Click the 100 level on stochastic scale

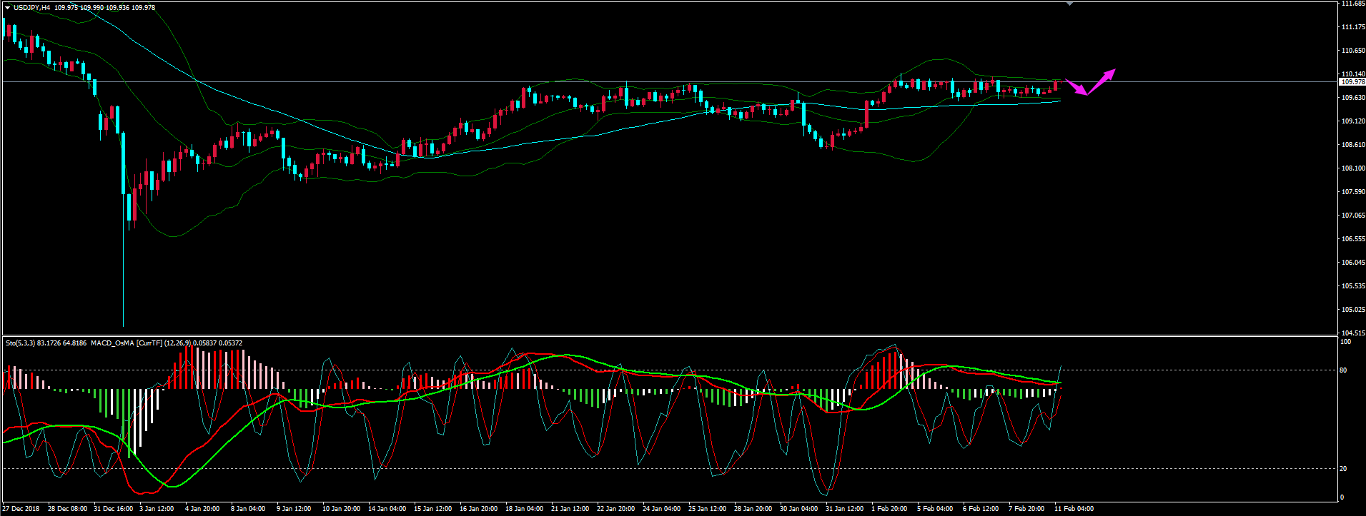pyautogui.click(x=1345, y=342)
